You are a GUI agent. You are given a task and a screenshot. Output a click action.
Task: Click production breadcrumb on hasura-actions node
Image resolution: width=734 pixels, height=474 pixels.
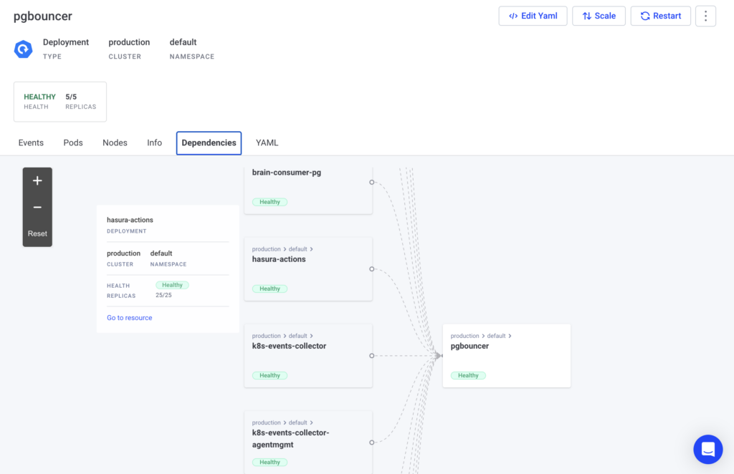tap(267, 249)
